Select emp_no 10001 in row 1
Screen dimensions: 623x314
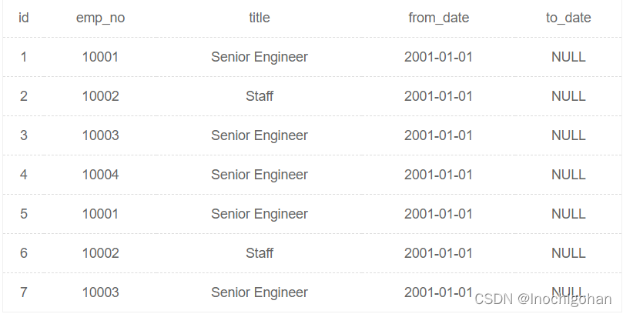click(x=100, y=57)
